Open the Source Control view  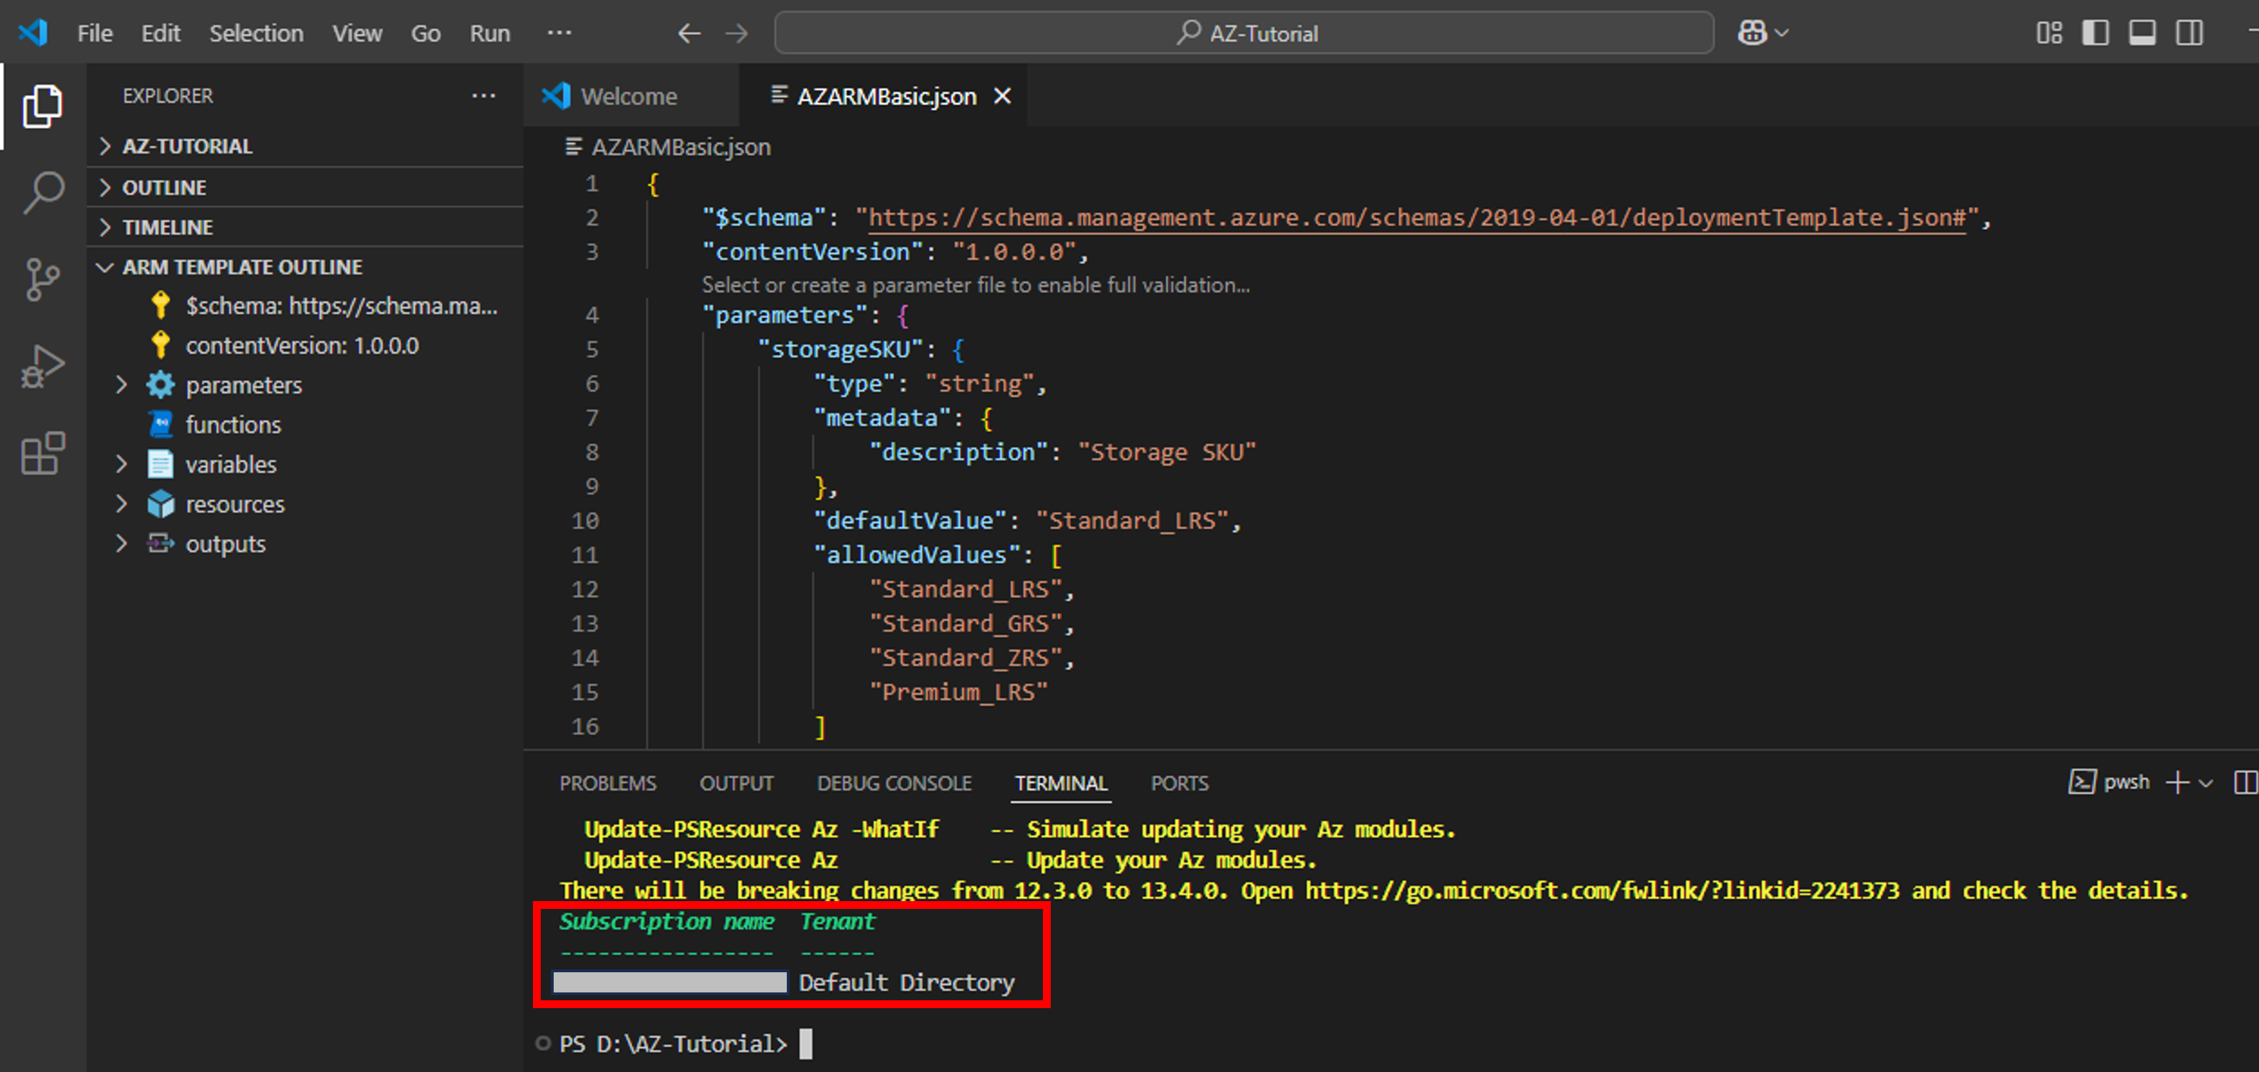43,280
